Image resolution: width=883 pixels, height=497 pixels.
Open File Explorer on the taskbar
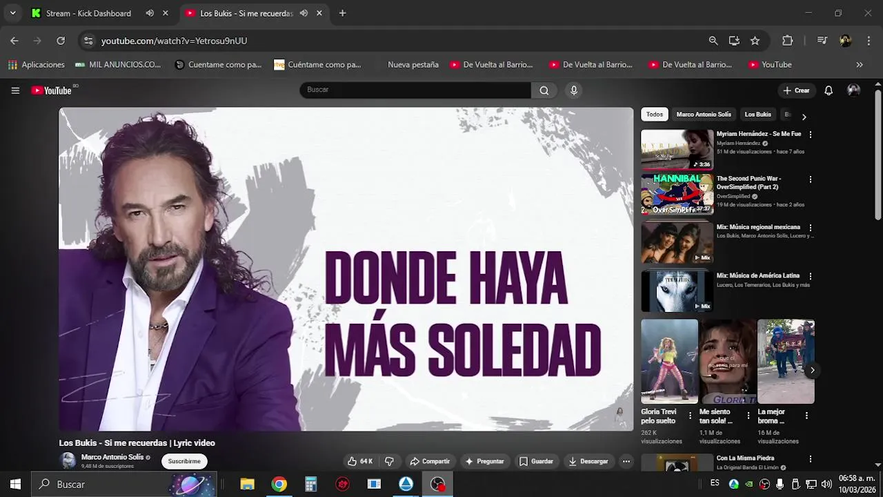click(247, 484)
